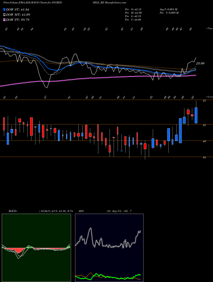This screenshot has height=282, width=213.
Task: Click the '<Lows' label at right
Action: click(x=209, y=97)
